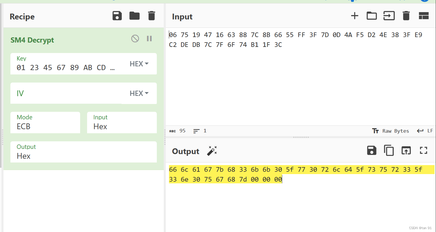436x232 pixels.
Task: Open file as input icon
Action: click(x=389, y=16)
